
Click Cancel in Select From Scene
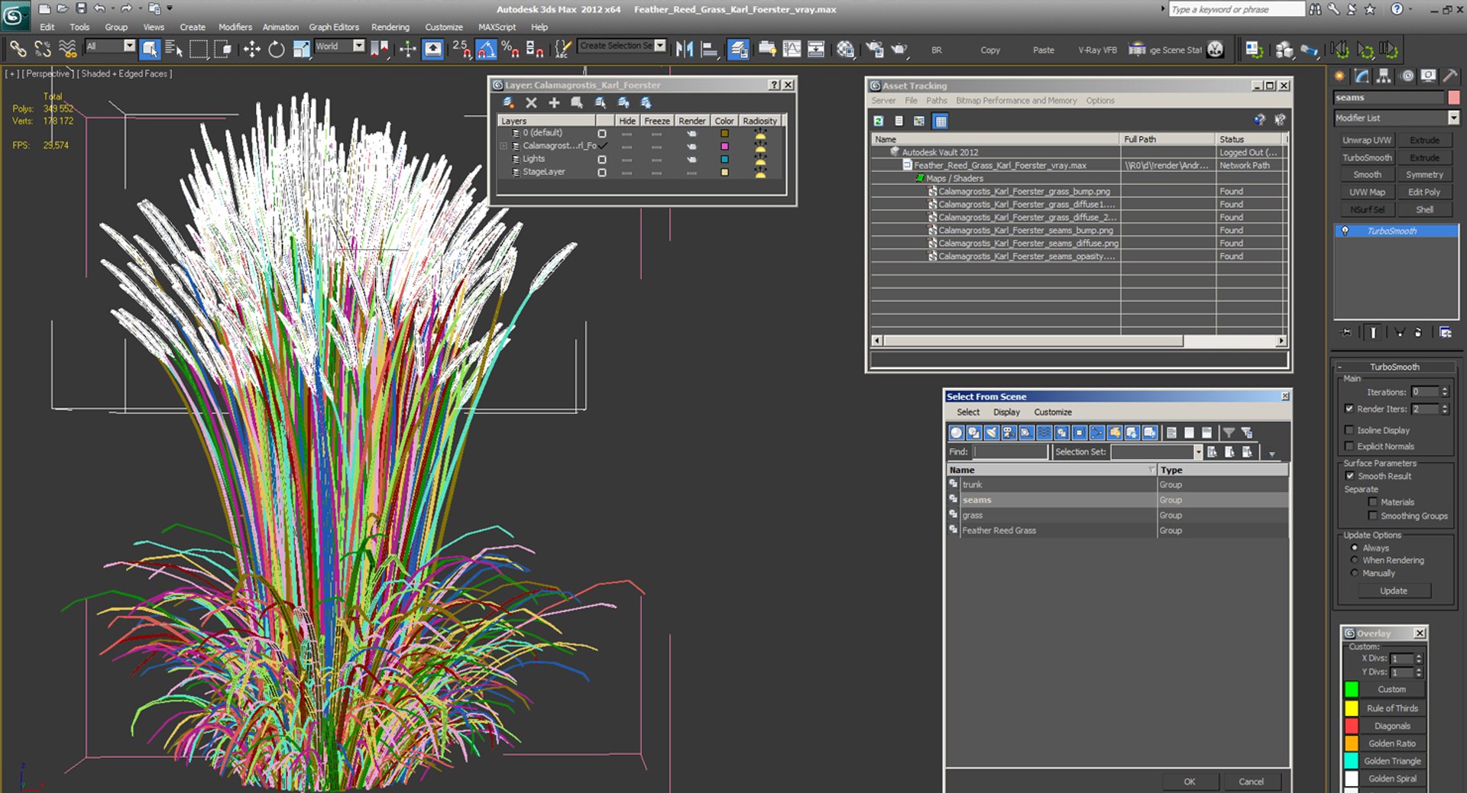[1251, 782]
